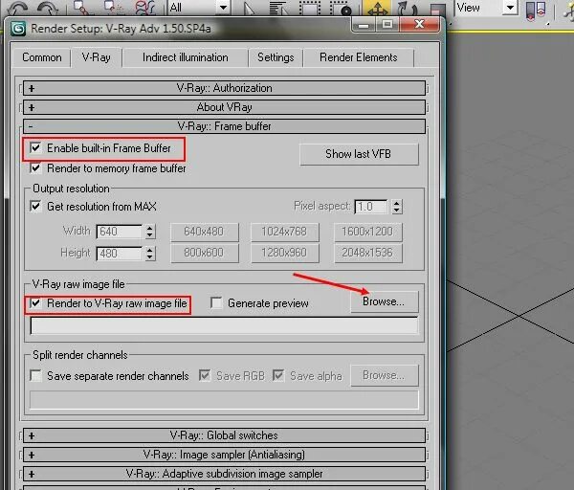The width and height of the screenshot is (574, 490).
Task: Open the Render Elements tab
Action: click(359, 57)
